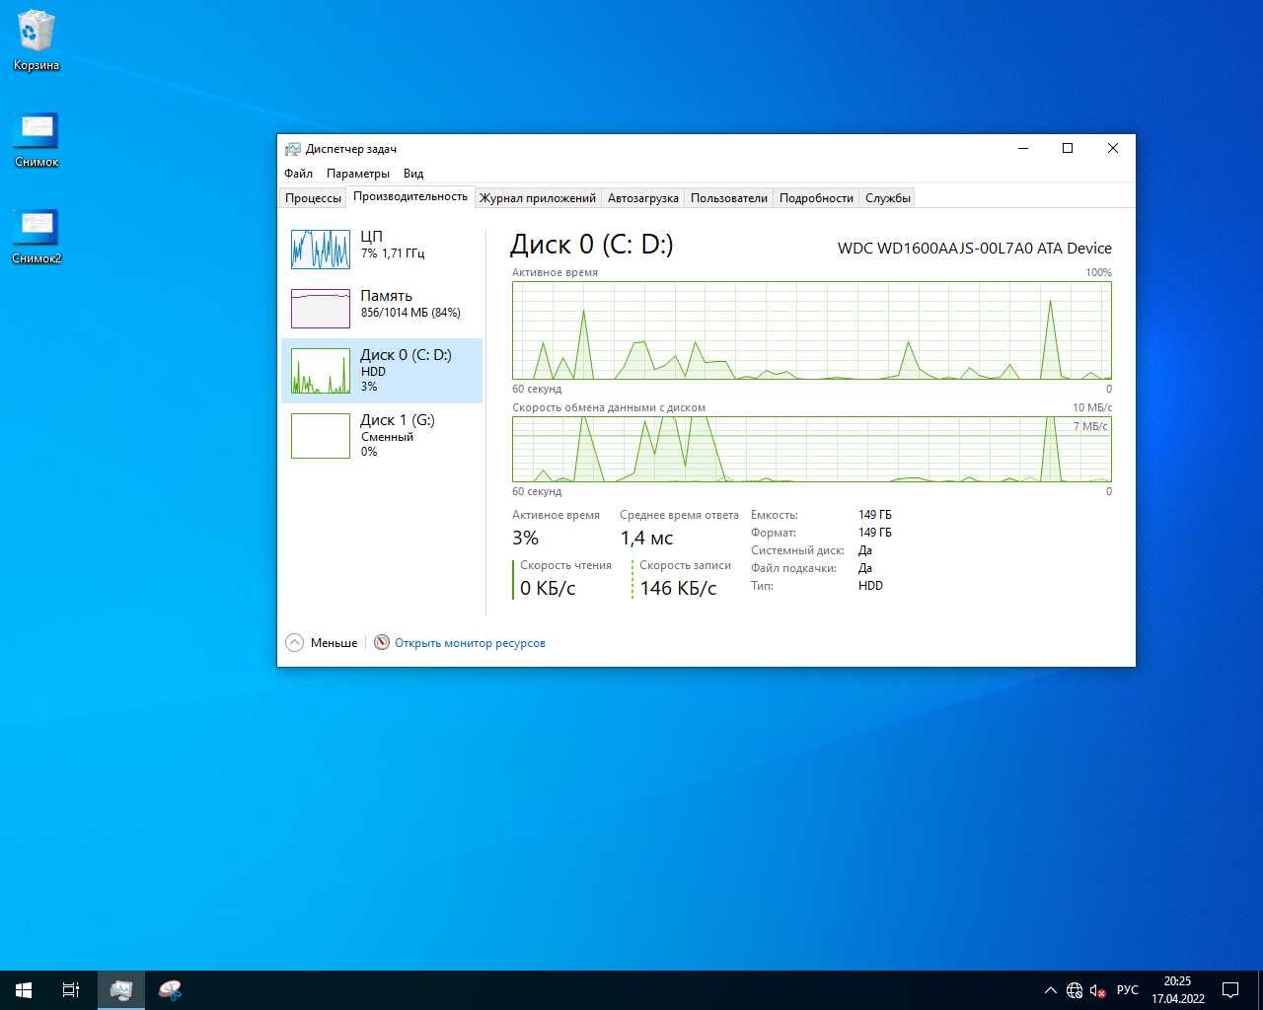The image size is (1263, 1010).
Task: Click the Емкость 149 ГБ value
Action: coord(875,515)
